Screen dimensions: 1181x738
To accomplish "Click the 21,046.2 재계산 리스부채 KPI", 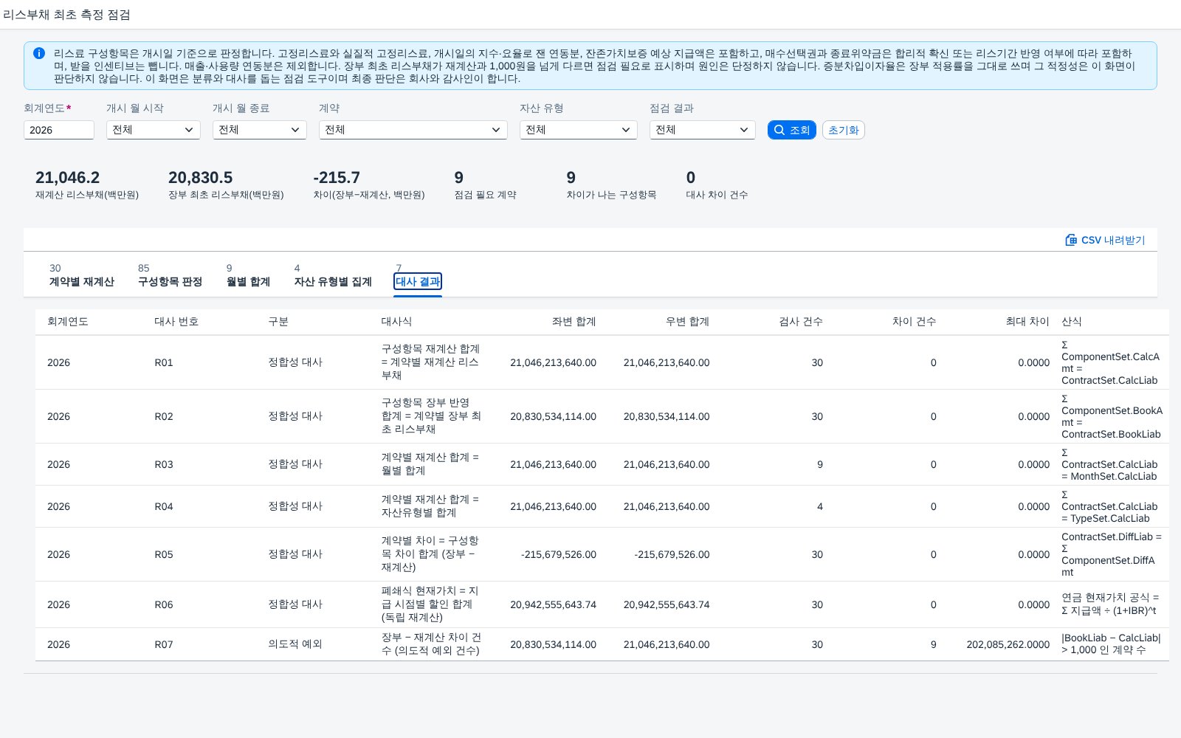I will 87,184.
